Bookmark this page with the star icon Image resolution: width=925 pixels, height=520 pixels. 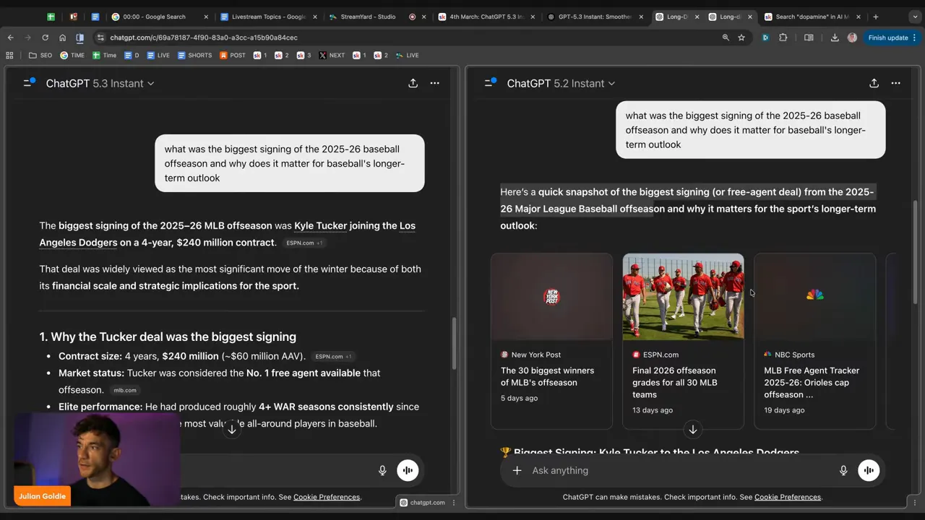(741, 38)
